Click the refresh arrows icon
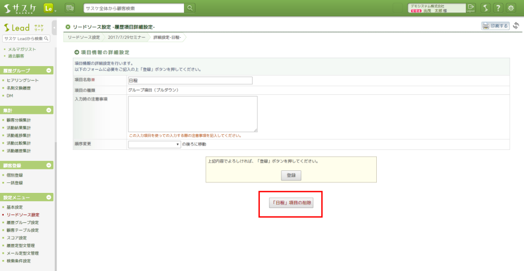The width and height of the screenshot is (524, 271). (x=516, y=26)
